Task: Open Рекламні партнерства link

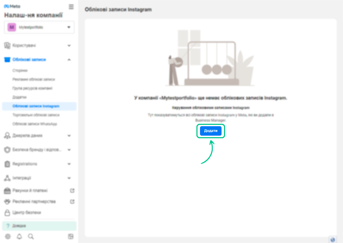Action: [x=34, y=201]
